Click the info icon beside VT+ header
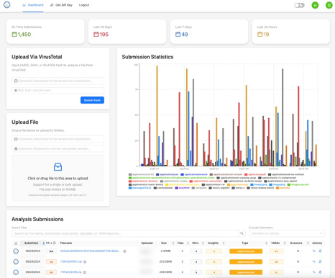Viewport: 335px width, 278px height. (55, 243)
